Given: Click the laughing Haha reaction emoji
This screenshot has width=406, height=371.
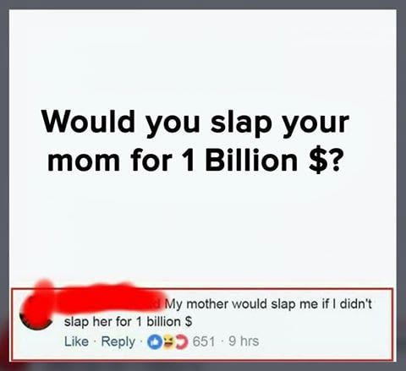Looking at the screenshot, I should coord(168,341).
